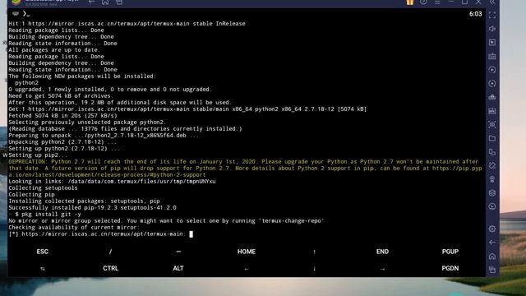Click the overlapping-rectangles sidebar icon
The width and height of the screenshot is (526, 296).
click(492, 152)
